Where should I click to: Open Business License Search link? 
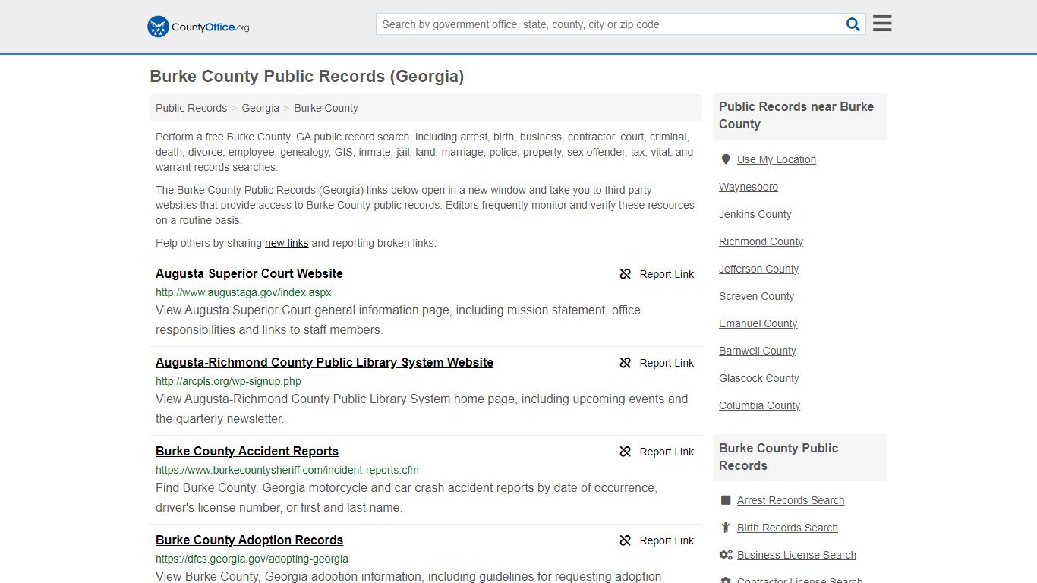(796, 555)
